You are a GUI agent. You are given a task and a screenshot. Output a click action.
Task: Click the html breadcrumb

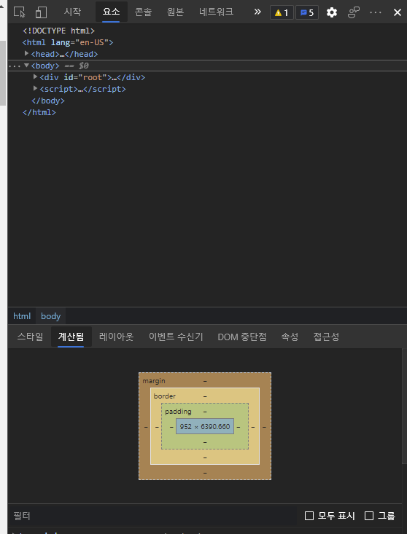[22, 316]
